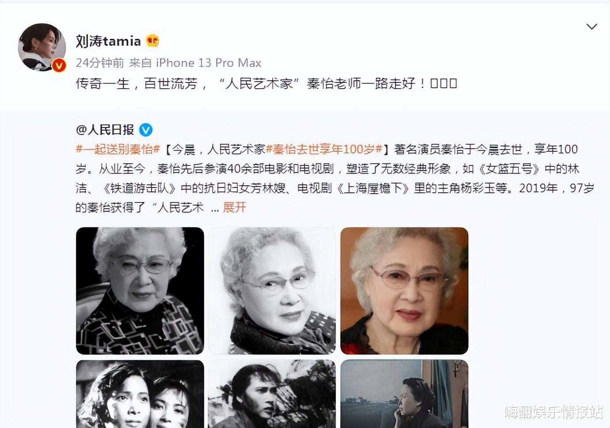Open middle light-background portrait photo
This screenshot has width=610, height=428.
coord(272,291)
